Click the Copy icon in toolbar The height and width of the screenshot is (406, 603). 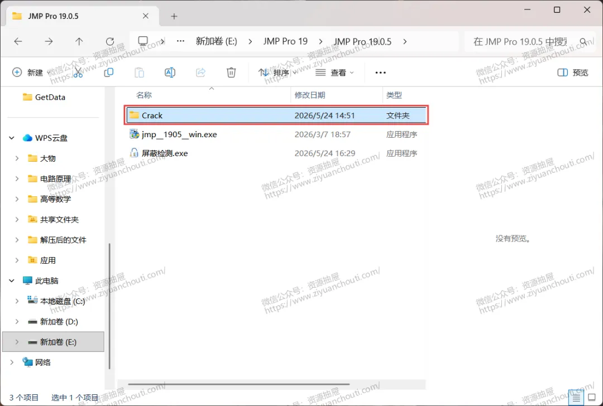[x=109, y=72]
